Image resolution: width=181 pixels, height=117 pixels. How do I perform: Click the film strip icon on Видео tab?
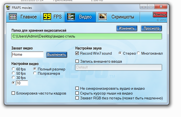pyautogui.click(x=71, y=17)
